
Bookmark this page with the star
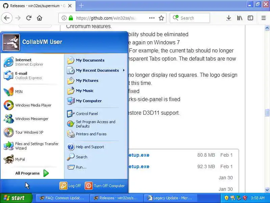(x=161, y=18)
